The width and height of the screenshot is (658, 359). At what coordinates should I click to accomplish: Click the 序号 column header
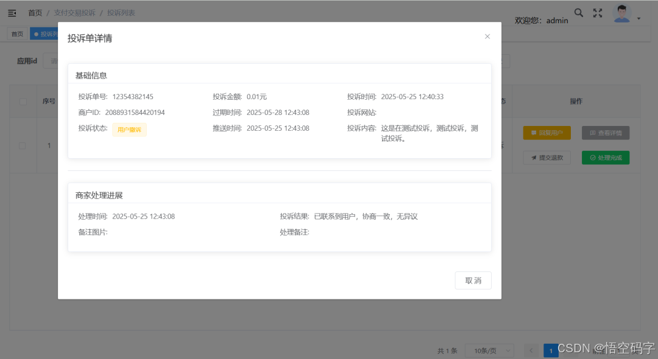(49, 102)
